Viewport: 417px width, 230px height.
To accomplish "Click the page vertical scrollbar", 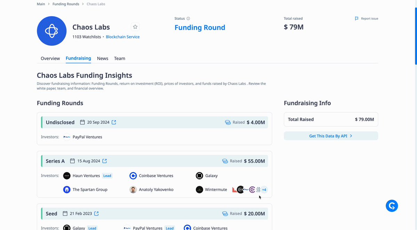I will (x=416, y=36).
